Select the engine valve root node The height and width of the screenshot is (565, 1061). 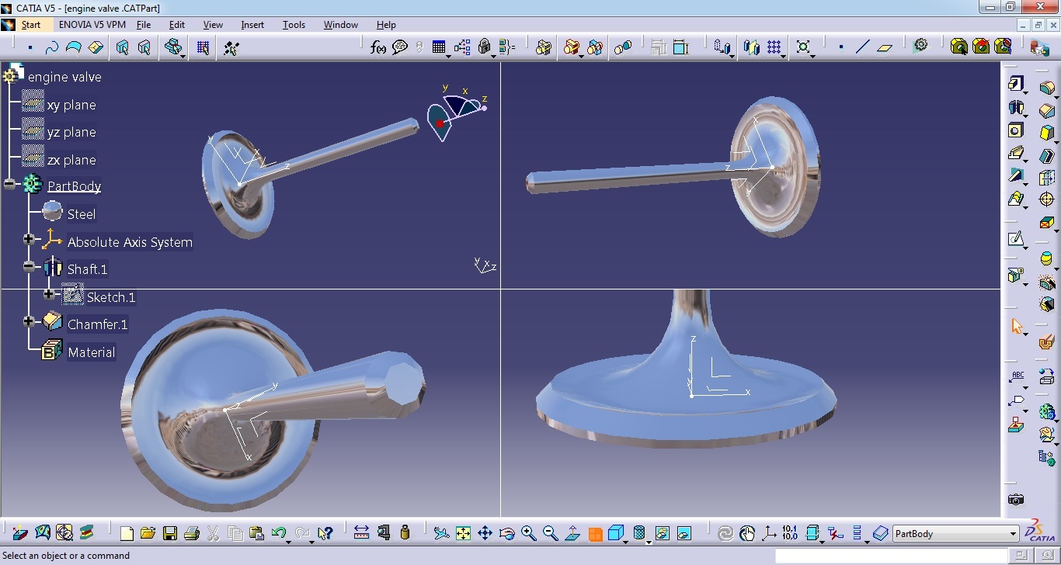64,77
